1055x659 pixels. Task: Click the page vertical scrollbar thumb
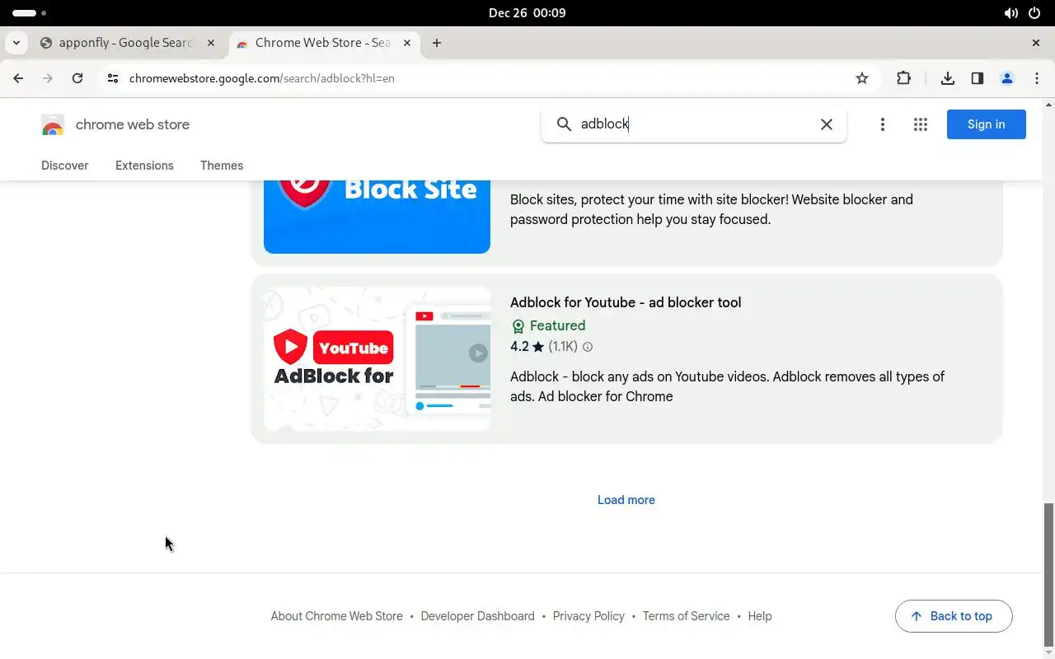(1048, 574)
